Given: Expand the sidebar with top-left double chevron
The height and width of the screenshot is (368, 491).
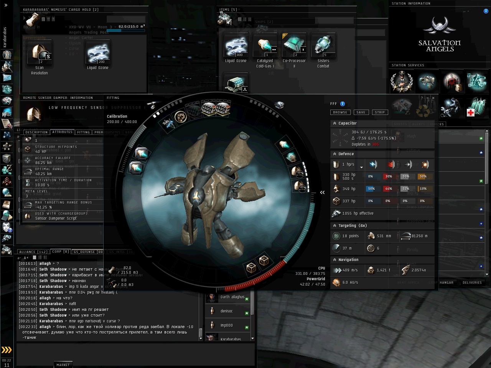Looking at the screenshot, I should tap(6, 5).
